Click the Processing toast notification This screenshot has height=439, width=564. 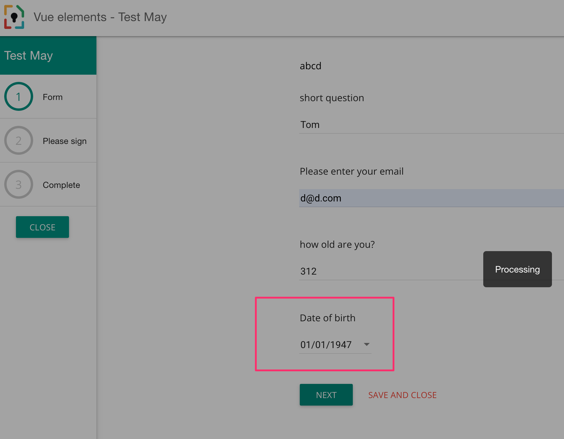(x=517, y=269)
